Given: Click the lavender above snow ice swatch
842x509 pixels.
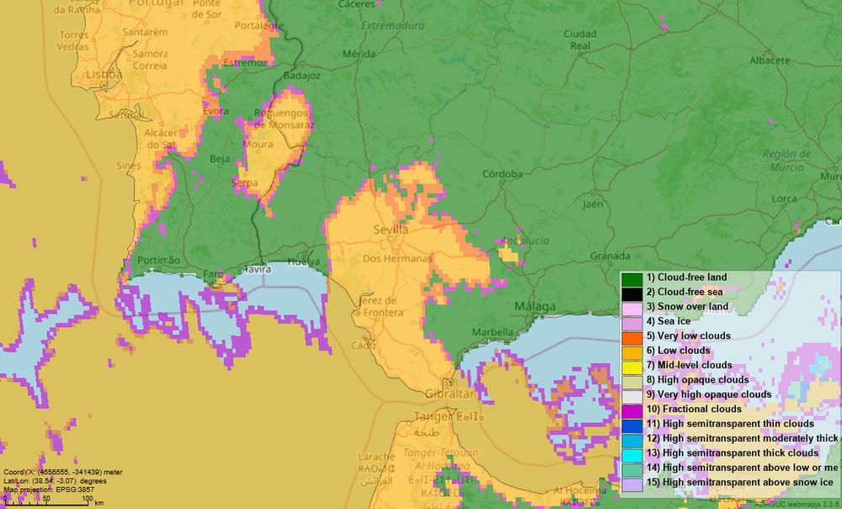Looking at the screenshot, I should [632, 485].
